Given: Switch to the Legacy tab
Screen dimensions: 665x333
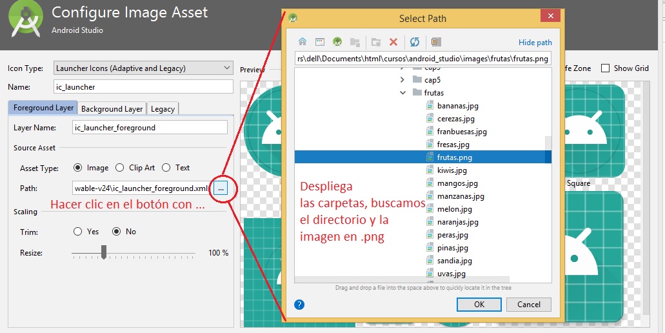Looking at the screenshot, I should 163,108.
